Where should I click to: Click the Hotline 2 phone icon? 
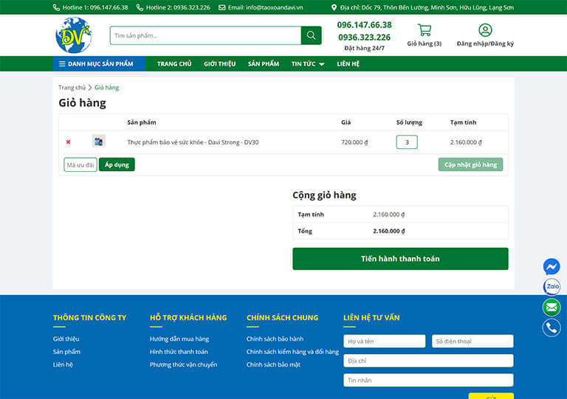[x=140, y=7]
